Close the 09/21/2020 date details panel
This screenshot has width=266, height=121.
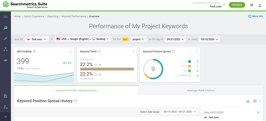[x=258, y=112]
